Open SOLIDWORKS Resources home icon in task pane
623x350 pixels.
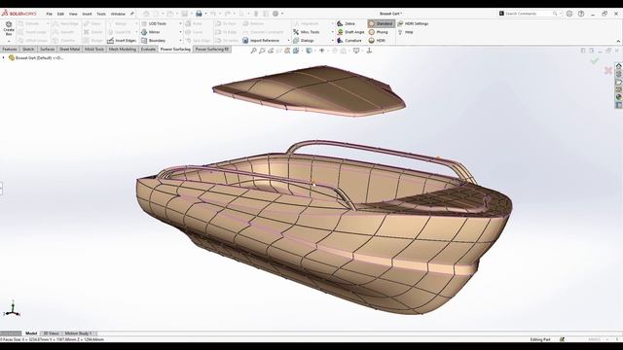(x=619, y=66)
